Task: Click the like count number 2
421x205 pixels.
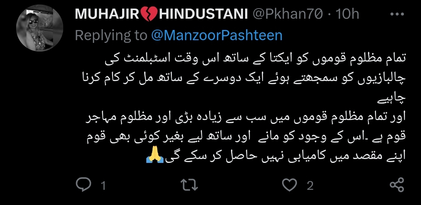Action: (310, 186)
